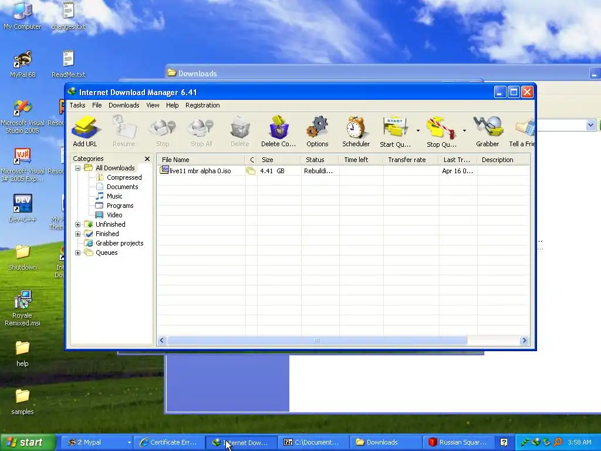Open the Start Queue dropdown arrow
601x451 pixels.
(x=418, y=131)
